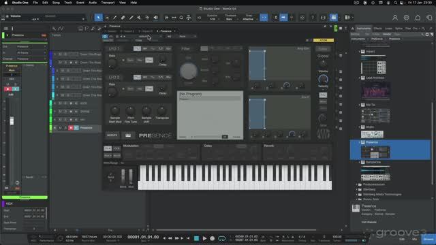Open the Presence instrument tab

pyautogui.click(x=166, y=31)
